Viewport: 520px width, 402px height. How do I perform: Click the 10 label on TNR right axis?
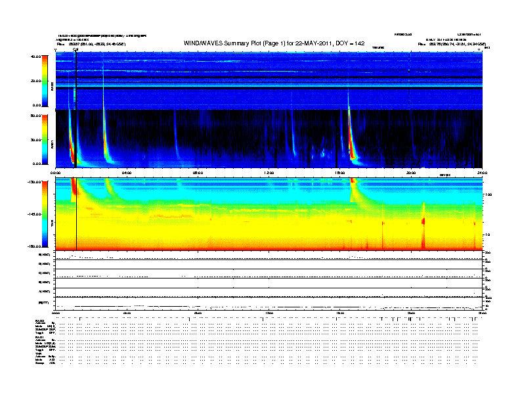(488, 235)
